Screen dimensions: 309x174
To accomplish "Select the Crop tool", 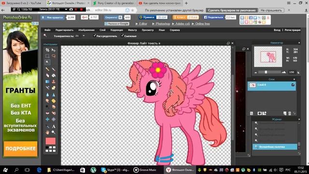I will pyautogui.click(x=47, y=50).
